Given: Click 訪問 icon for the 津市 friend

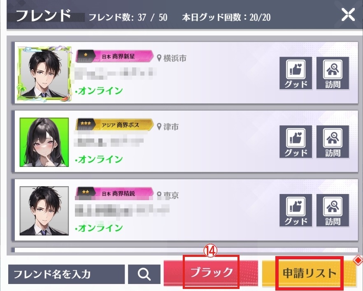Looking at the screenshot, I should (333, 142).
